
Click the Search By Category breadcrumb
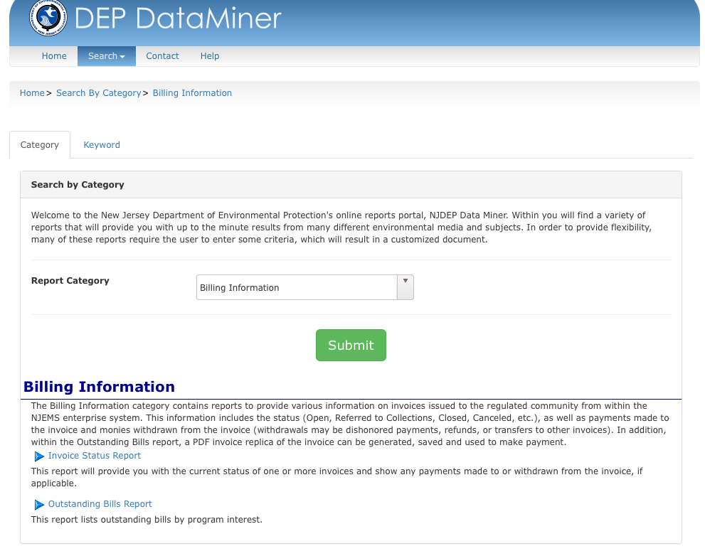98,93
